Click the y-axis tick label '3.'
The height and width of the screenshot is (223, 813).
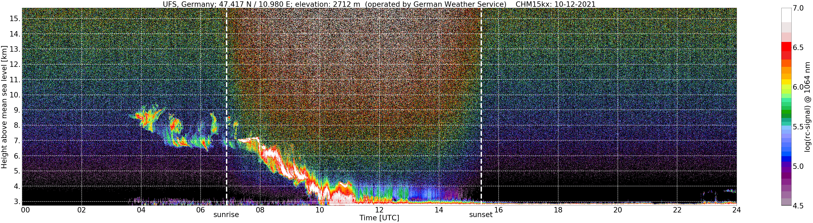click(x=17, y=202)
